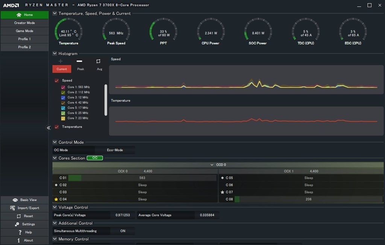Select Profile 2

(24, 47)
